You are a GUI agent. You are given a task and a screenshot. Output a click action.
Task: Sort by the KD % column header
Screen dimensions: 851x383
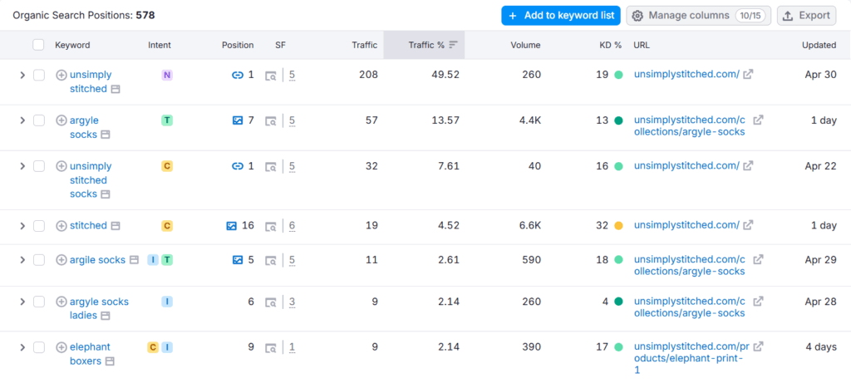click(x=611, y=45)
